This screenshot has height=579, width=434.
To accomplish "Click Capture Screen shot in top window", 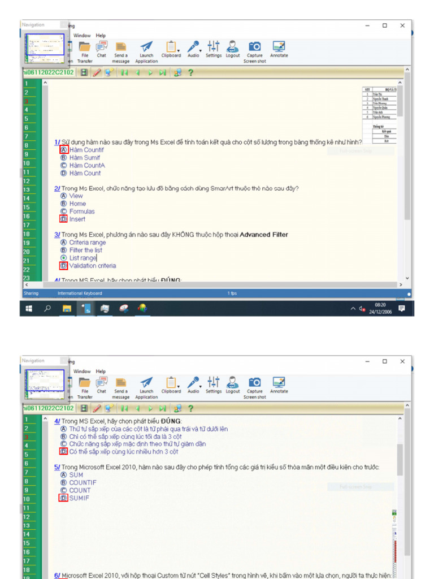I will coord(255,49).
